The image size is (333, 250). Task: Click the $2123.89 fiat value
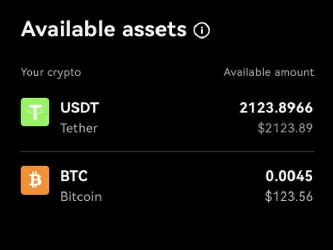pyautogui.click(x=285, y=128)
